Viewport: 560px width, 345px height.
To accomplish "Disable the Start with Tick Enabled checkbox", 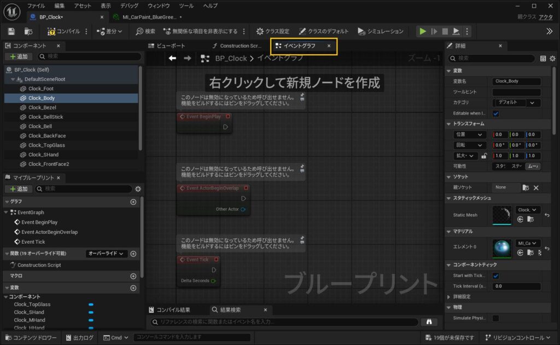I will tap(495, 275).
